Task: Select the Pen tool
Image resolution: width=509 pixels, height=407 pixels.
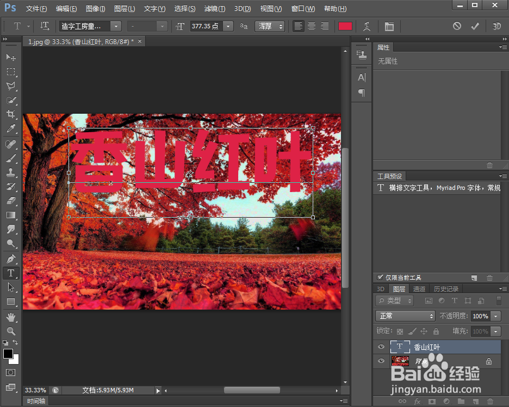Action: tap(11, 259)
